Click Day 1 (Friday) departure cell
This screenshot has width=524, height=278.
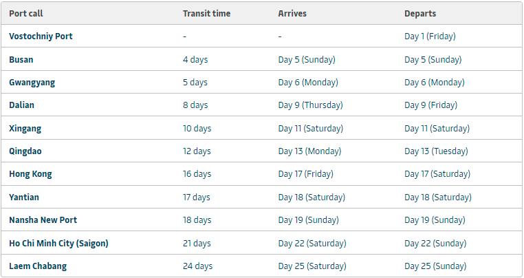(x=430, y=36)
